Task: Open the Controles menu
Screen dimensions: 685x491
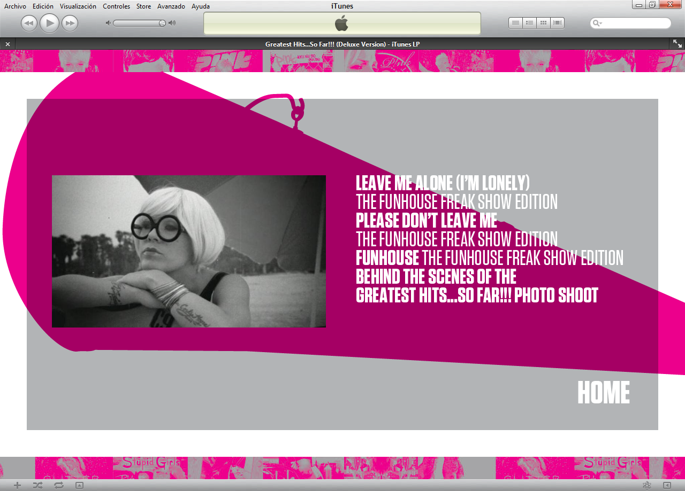Action: pos(116,6)
